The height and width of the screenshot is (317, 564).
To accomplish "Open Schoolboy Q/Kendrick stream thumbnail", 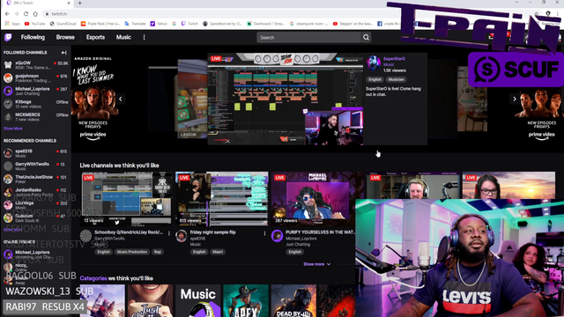I will [x=126, y=199].
